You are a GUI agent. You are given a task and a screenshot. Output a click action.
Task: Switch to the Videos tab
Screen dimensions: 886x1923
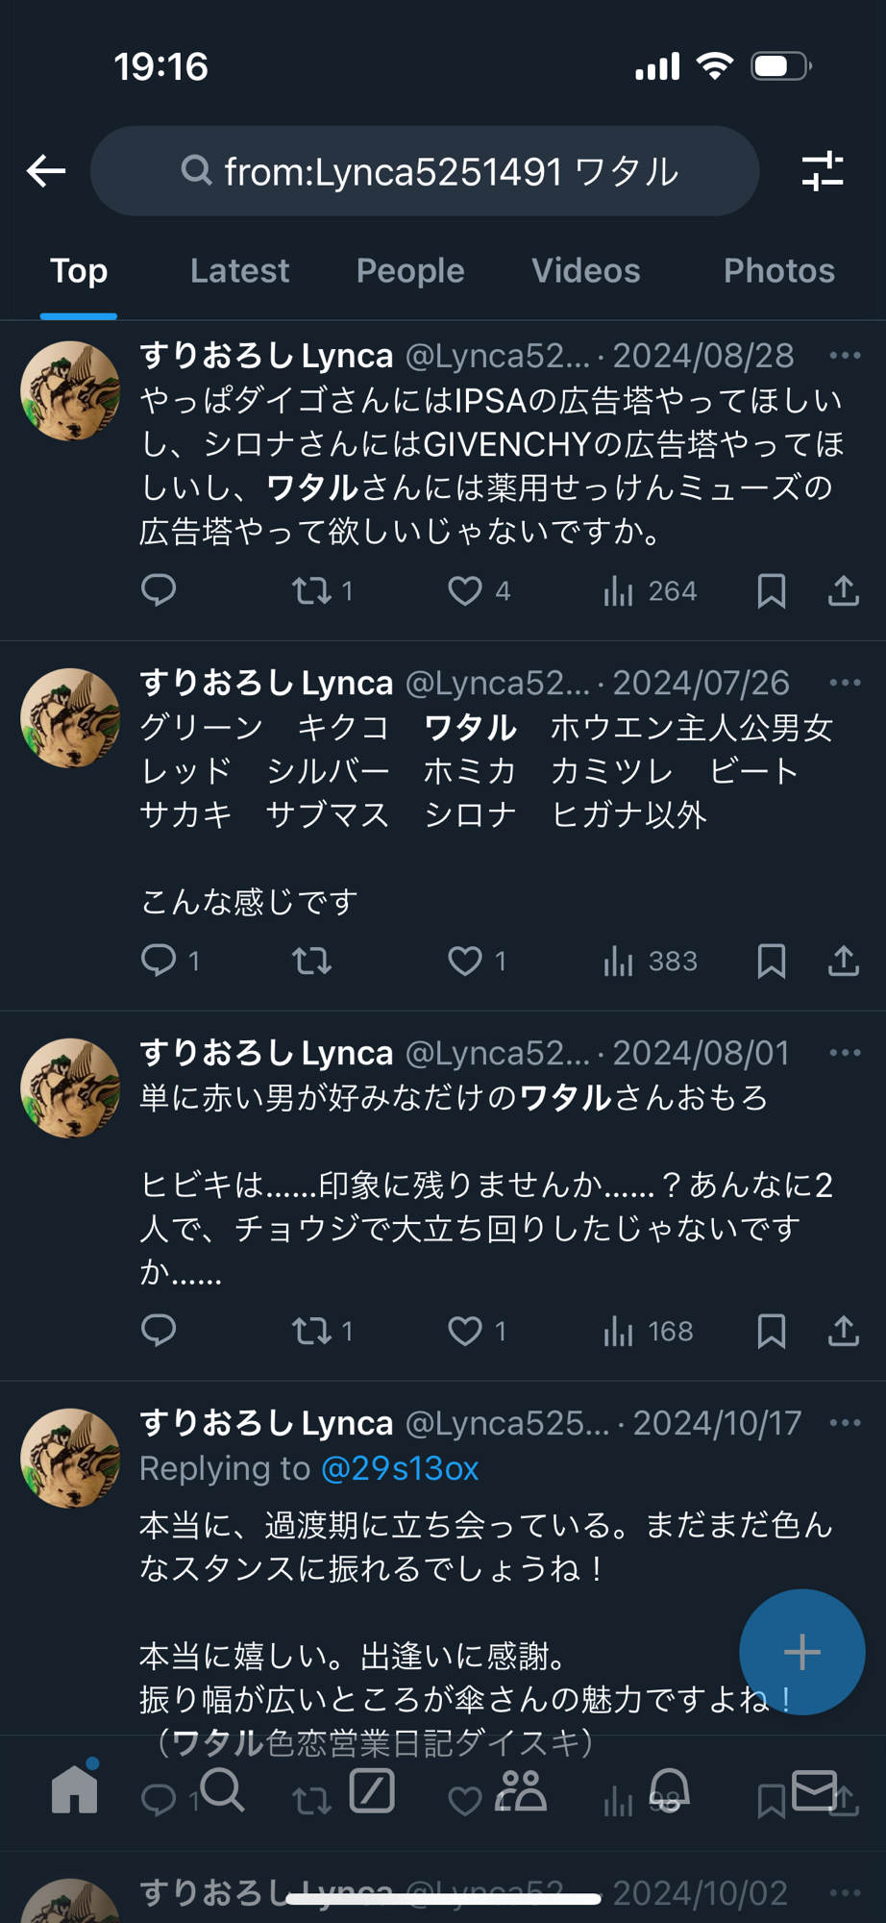[x=585, y=271]
